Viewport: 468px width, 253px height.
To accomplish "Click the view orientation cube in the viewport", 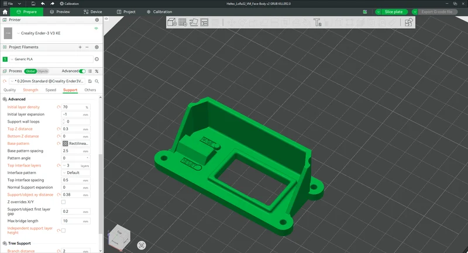I will (x=119, y=237).
